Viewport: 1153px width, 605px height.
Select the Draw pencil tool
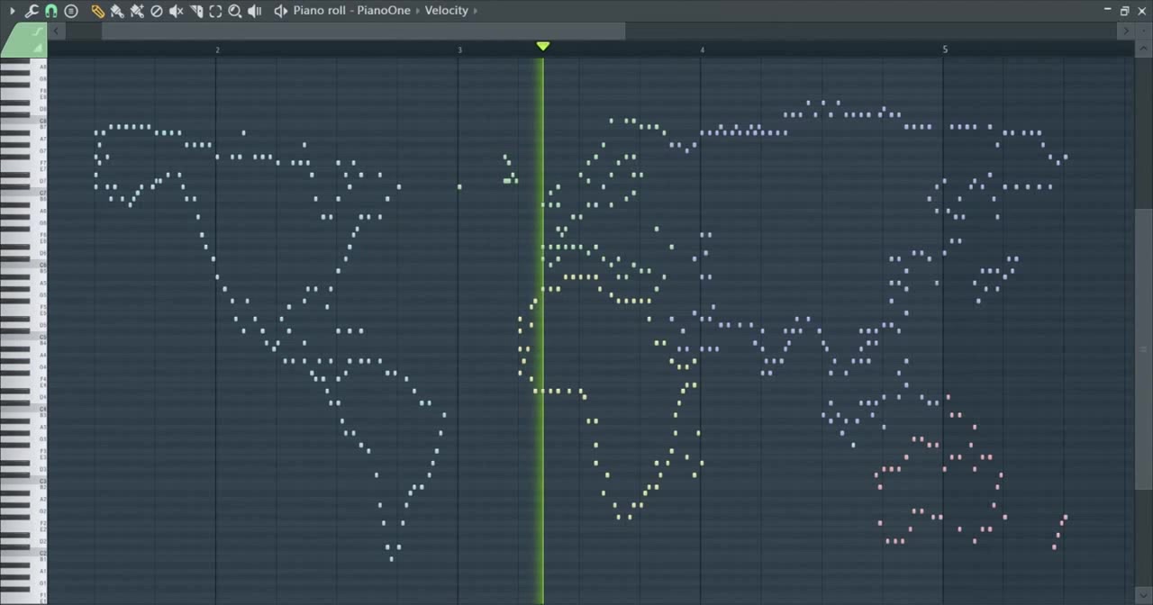(97, 11)
